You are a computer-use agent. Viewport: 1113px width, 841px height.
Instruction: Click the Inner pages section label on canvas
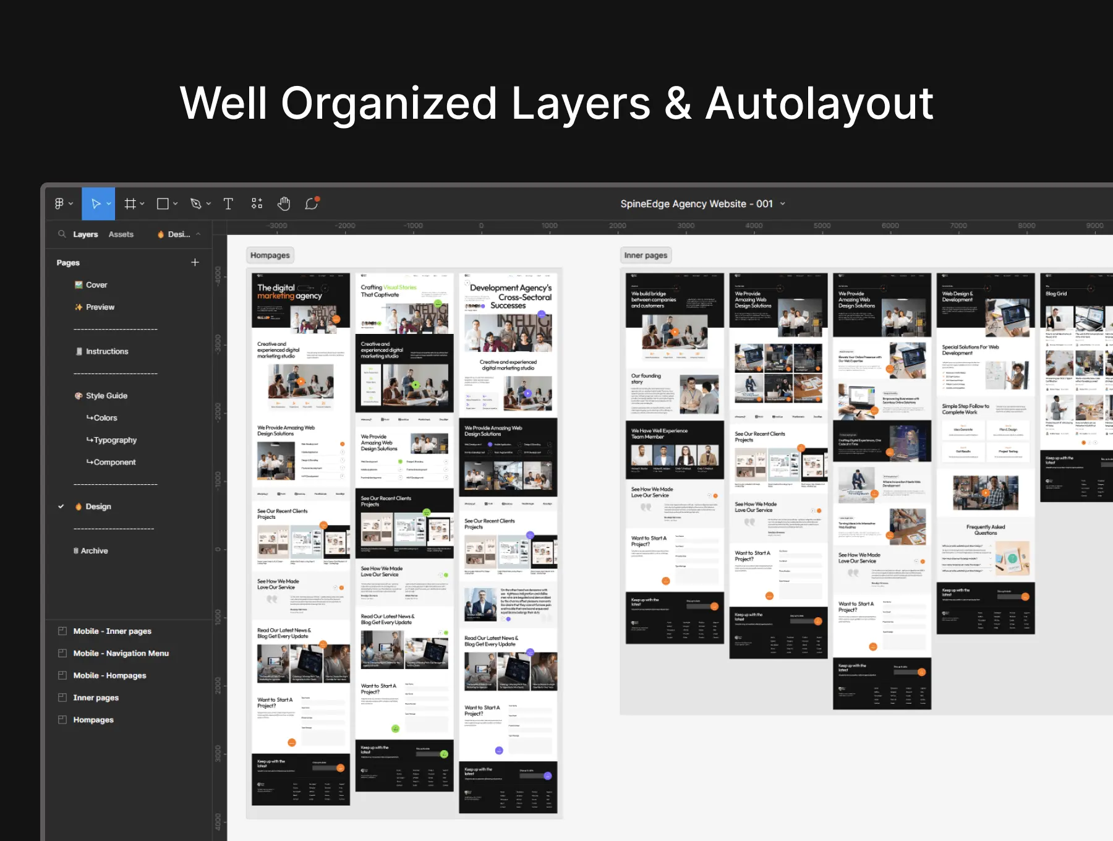click(646, 255)
